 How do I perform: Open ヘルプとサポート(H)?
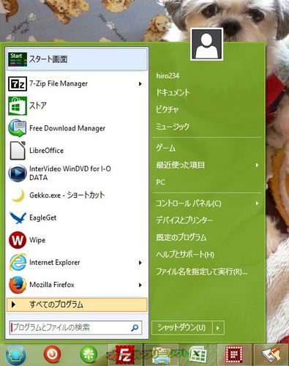pos(185,255)
